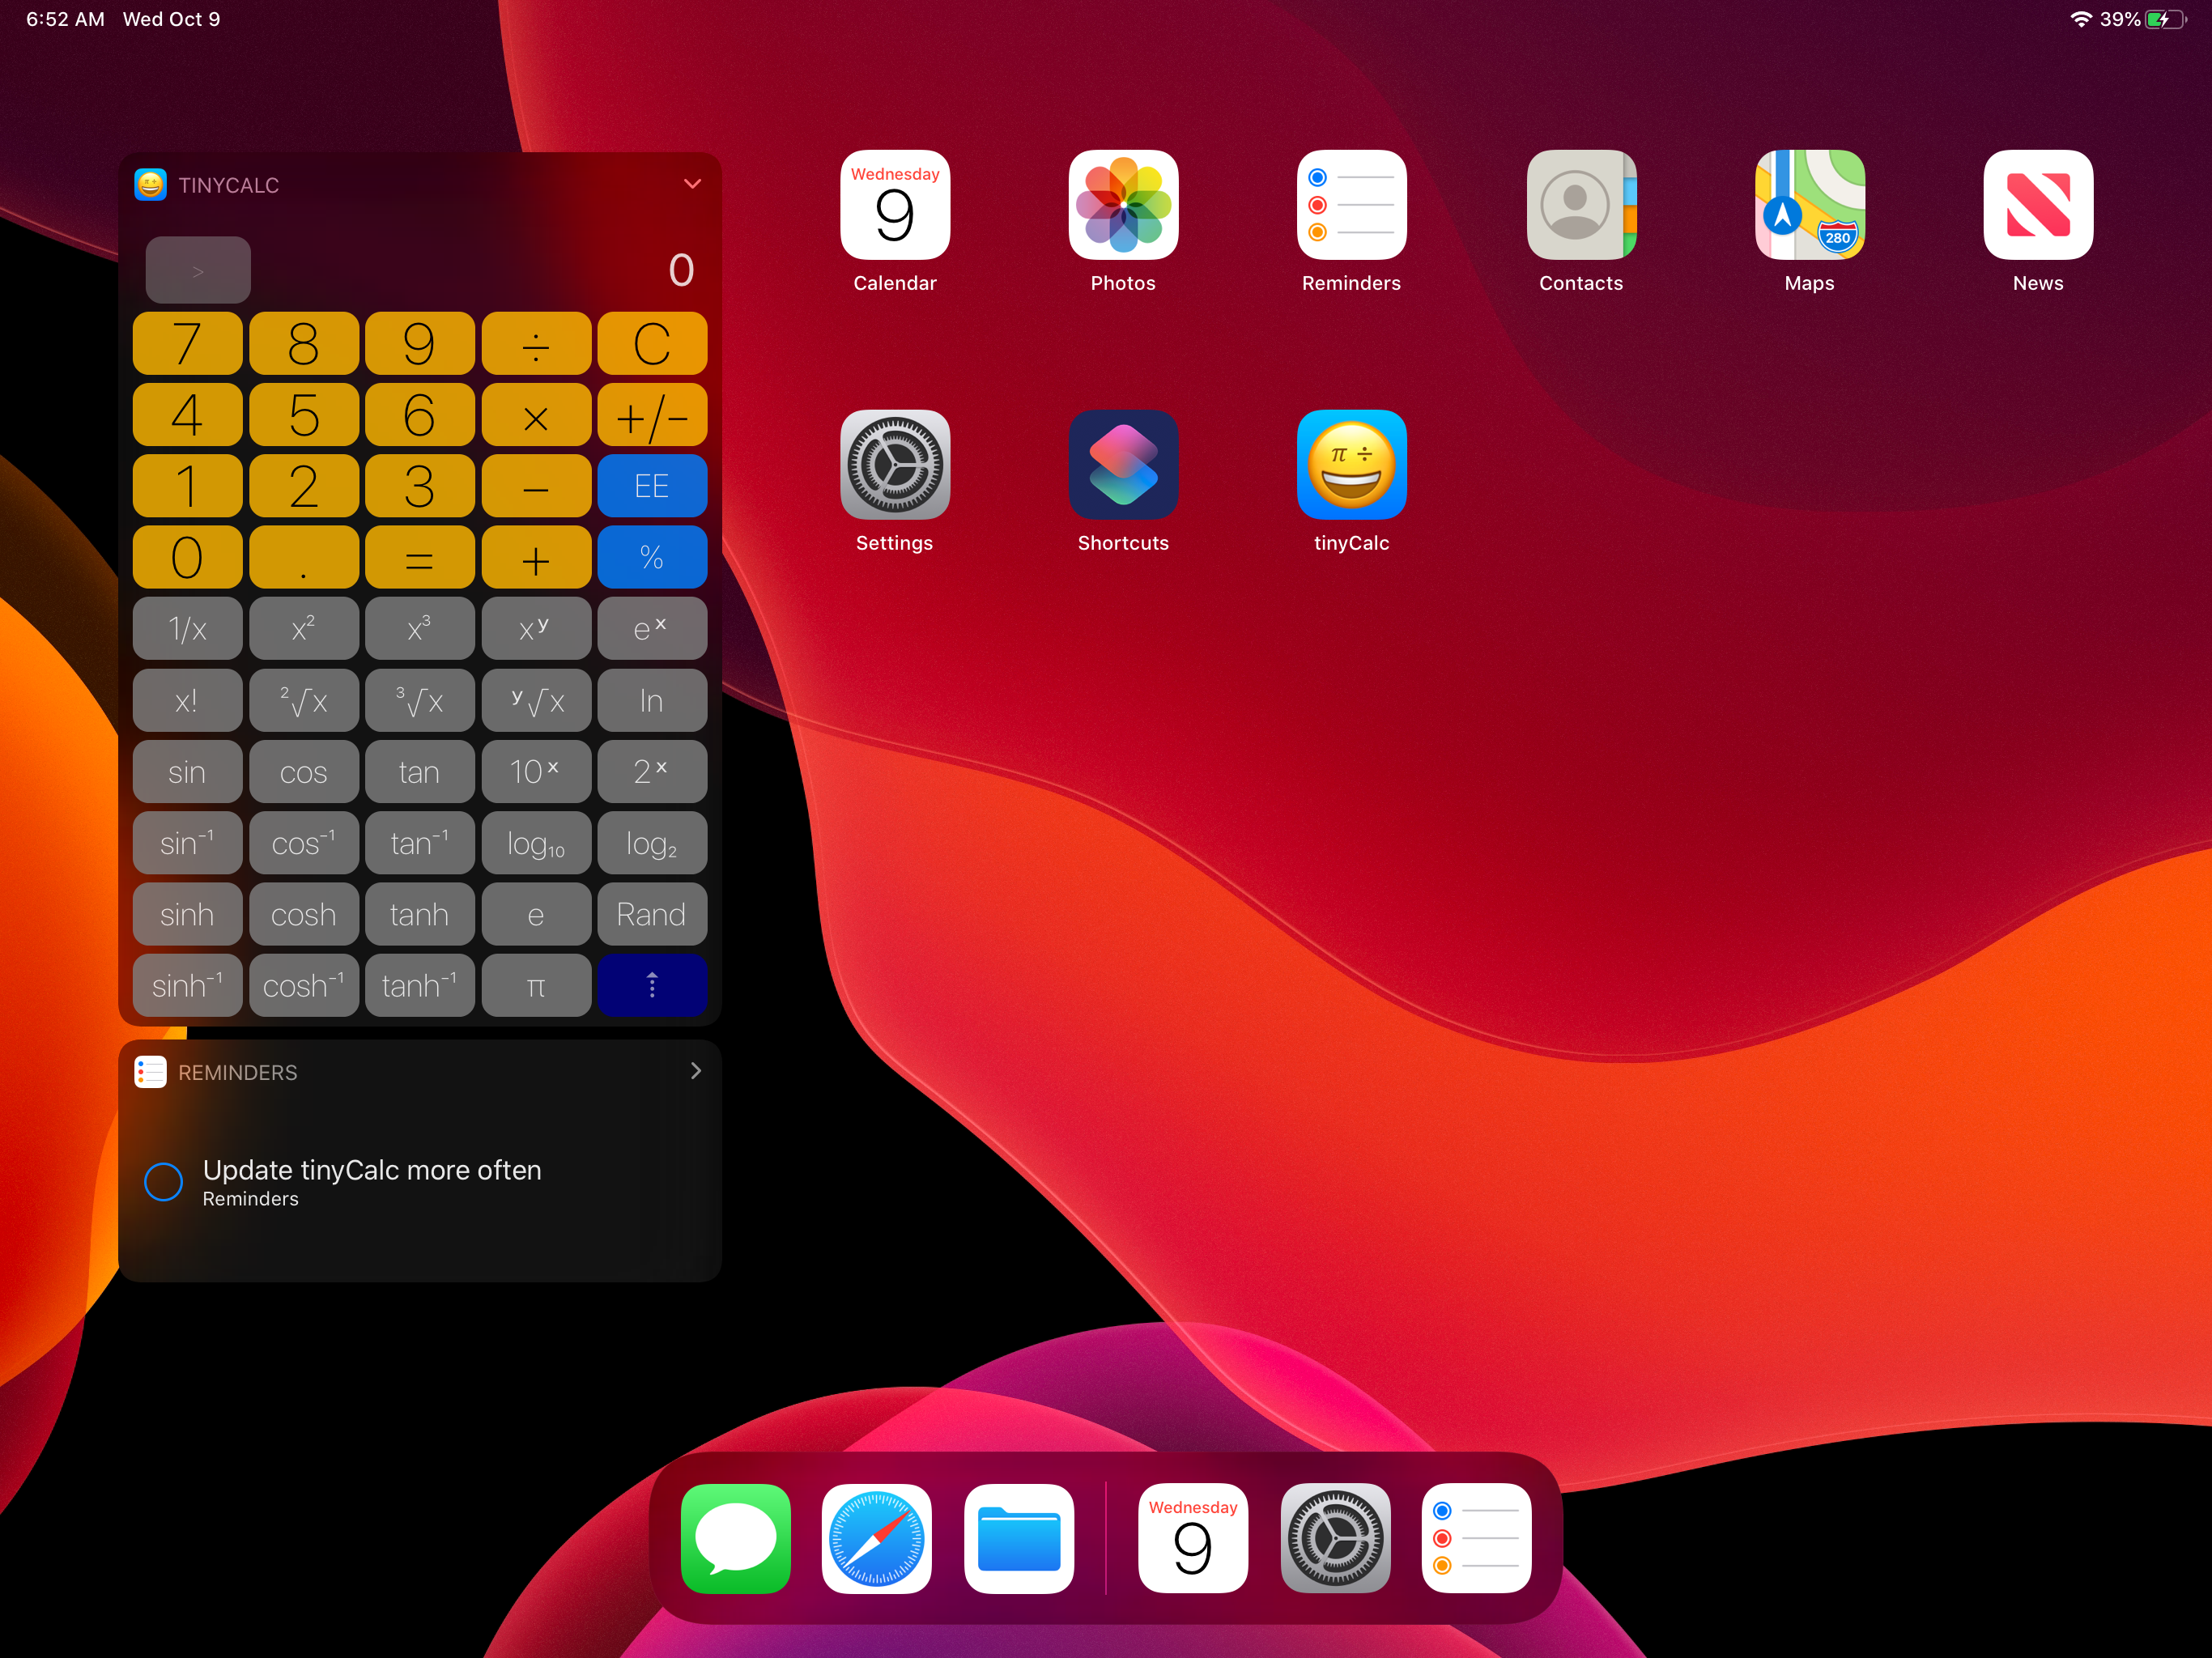Screen dimensions: 2212x1658
Task: Launch the Maps app
Action: (x=1810, y=205)
